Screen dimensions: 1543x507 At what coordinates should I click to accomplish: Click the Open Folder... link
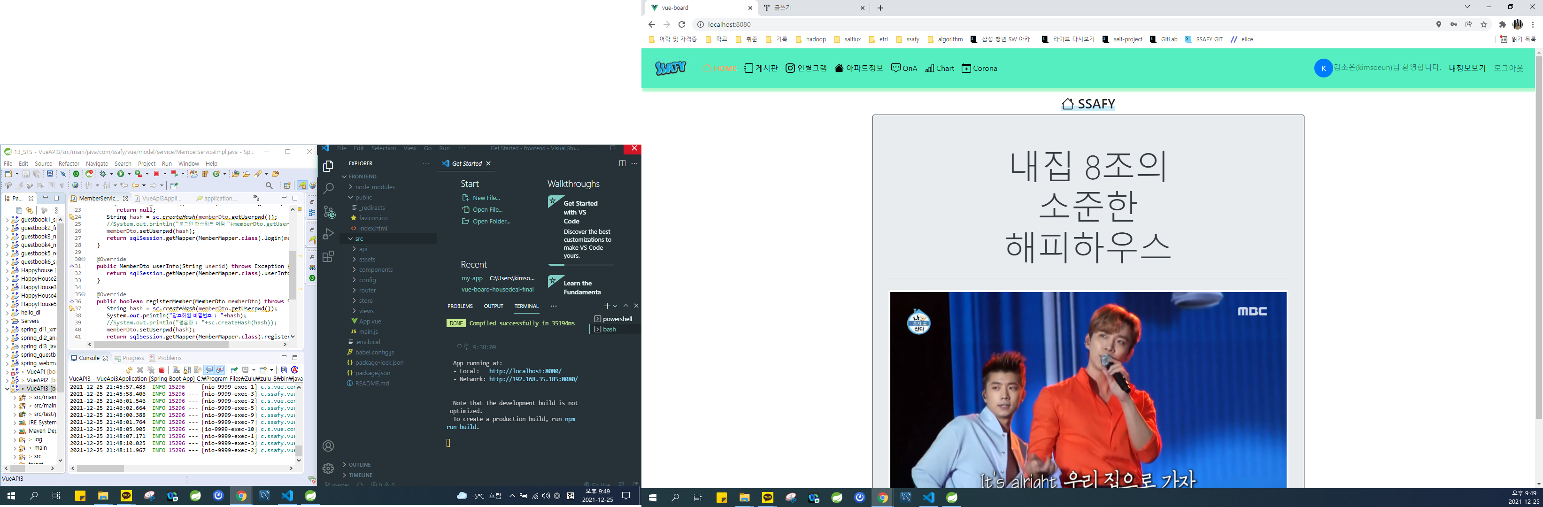pyautogui.click(x=491, y=222)
